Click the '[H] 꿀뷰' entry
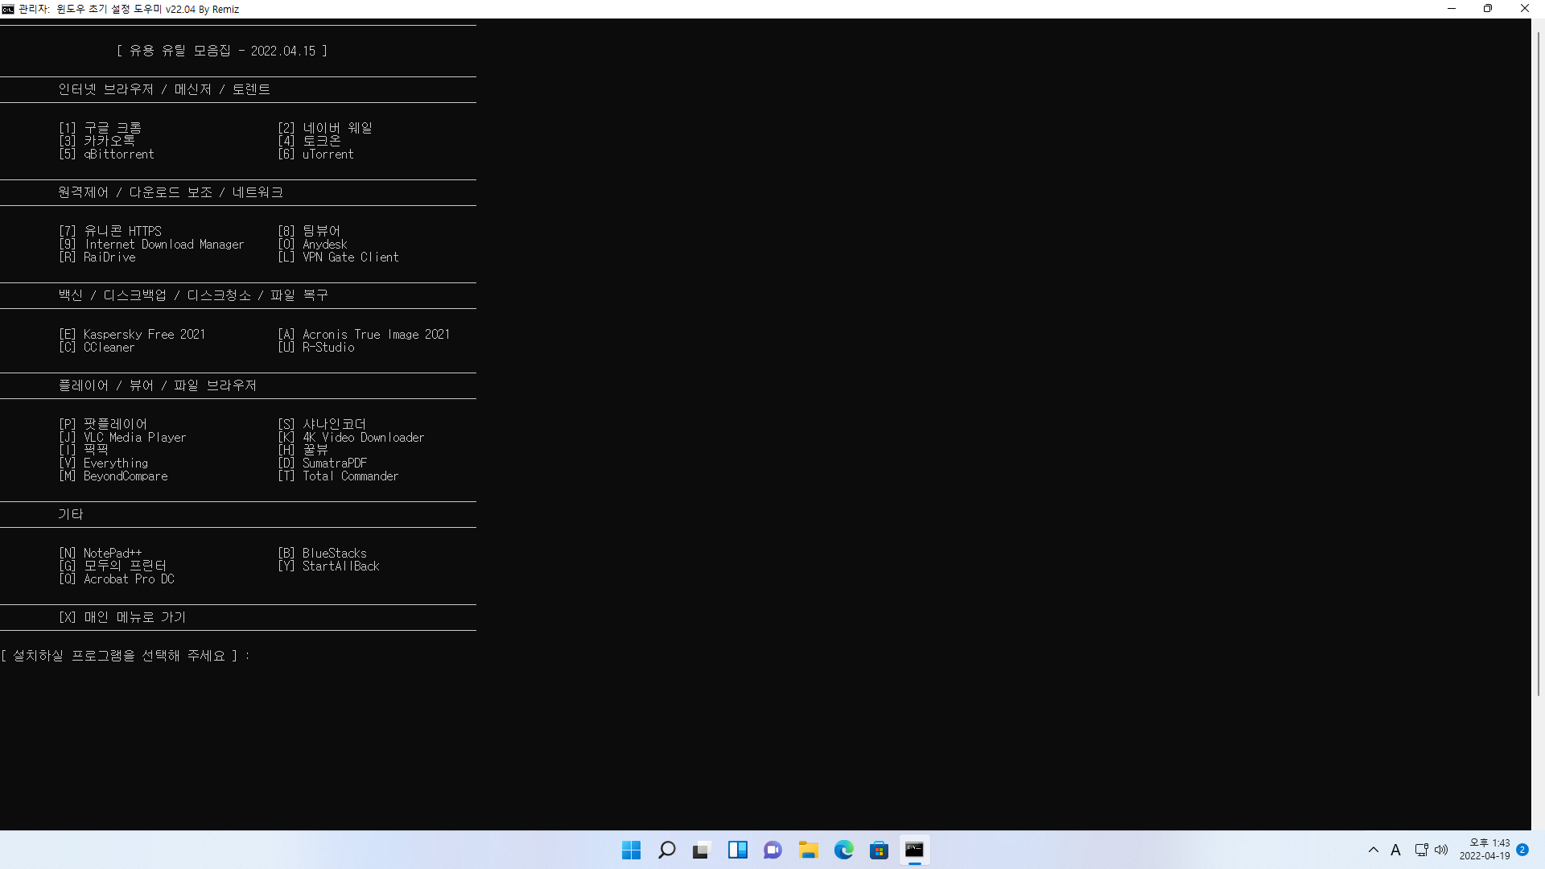Image resolution: width=1545 pixels, height=869 pixels. pos(303,450)
